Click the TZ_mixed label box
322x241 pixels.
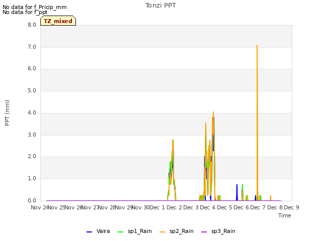coord(58,21)
